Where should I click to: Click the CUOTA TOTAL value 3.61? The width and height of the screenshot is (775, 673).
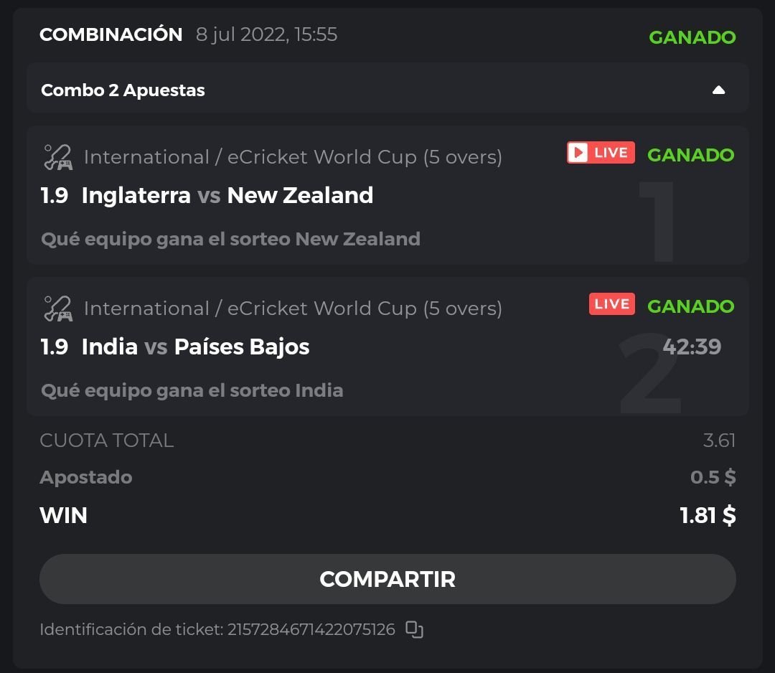[x=719, y=441]
